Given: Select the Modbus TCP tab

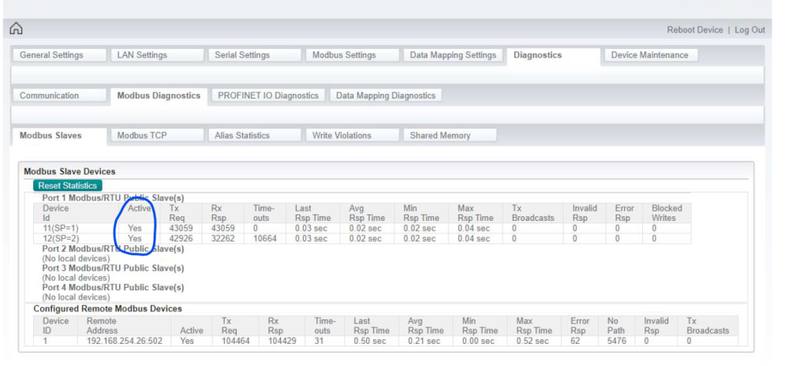Looking at the screenshot, I should coord(142,136).
